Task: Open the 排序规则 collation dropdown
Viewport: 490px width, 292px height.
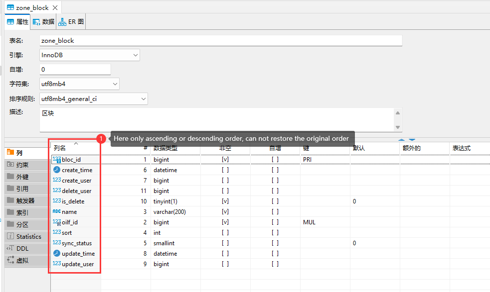Action: (143, 98)
